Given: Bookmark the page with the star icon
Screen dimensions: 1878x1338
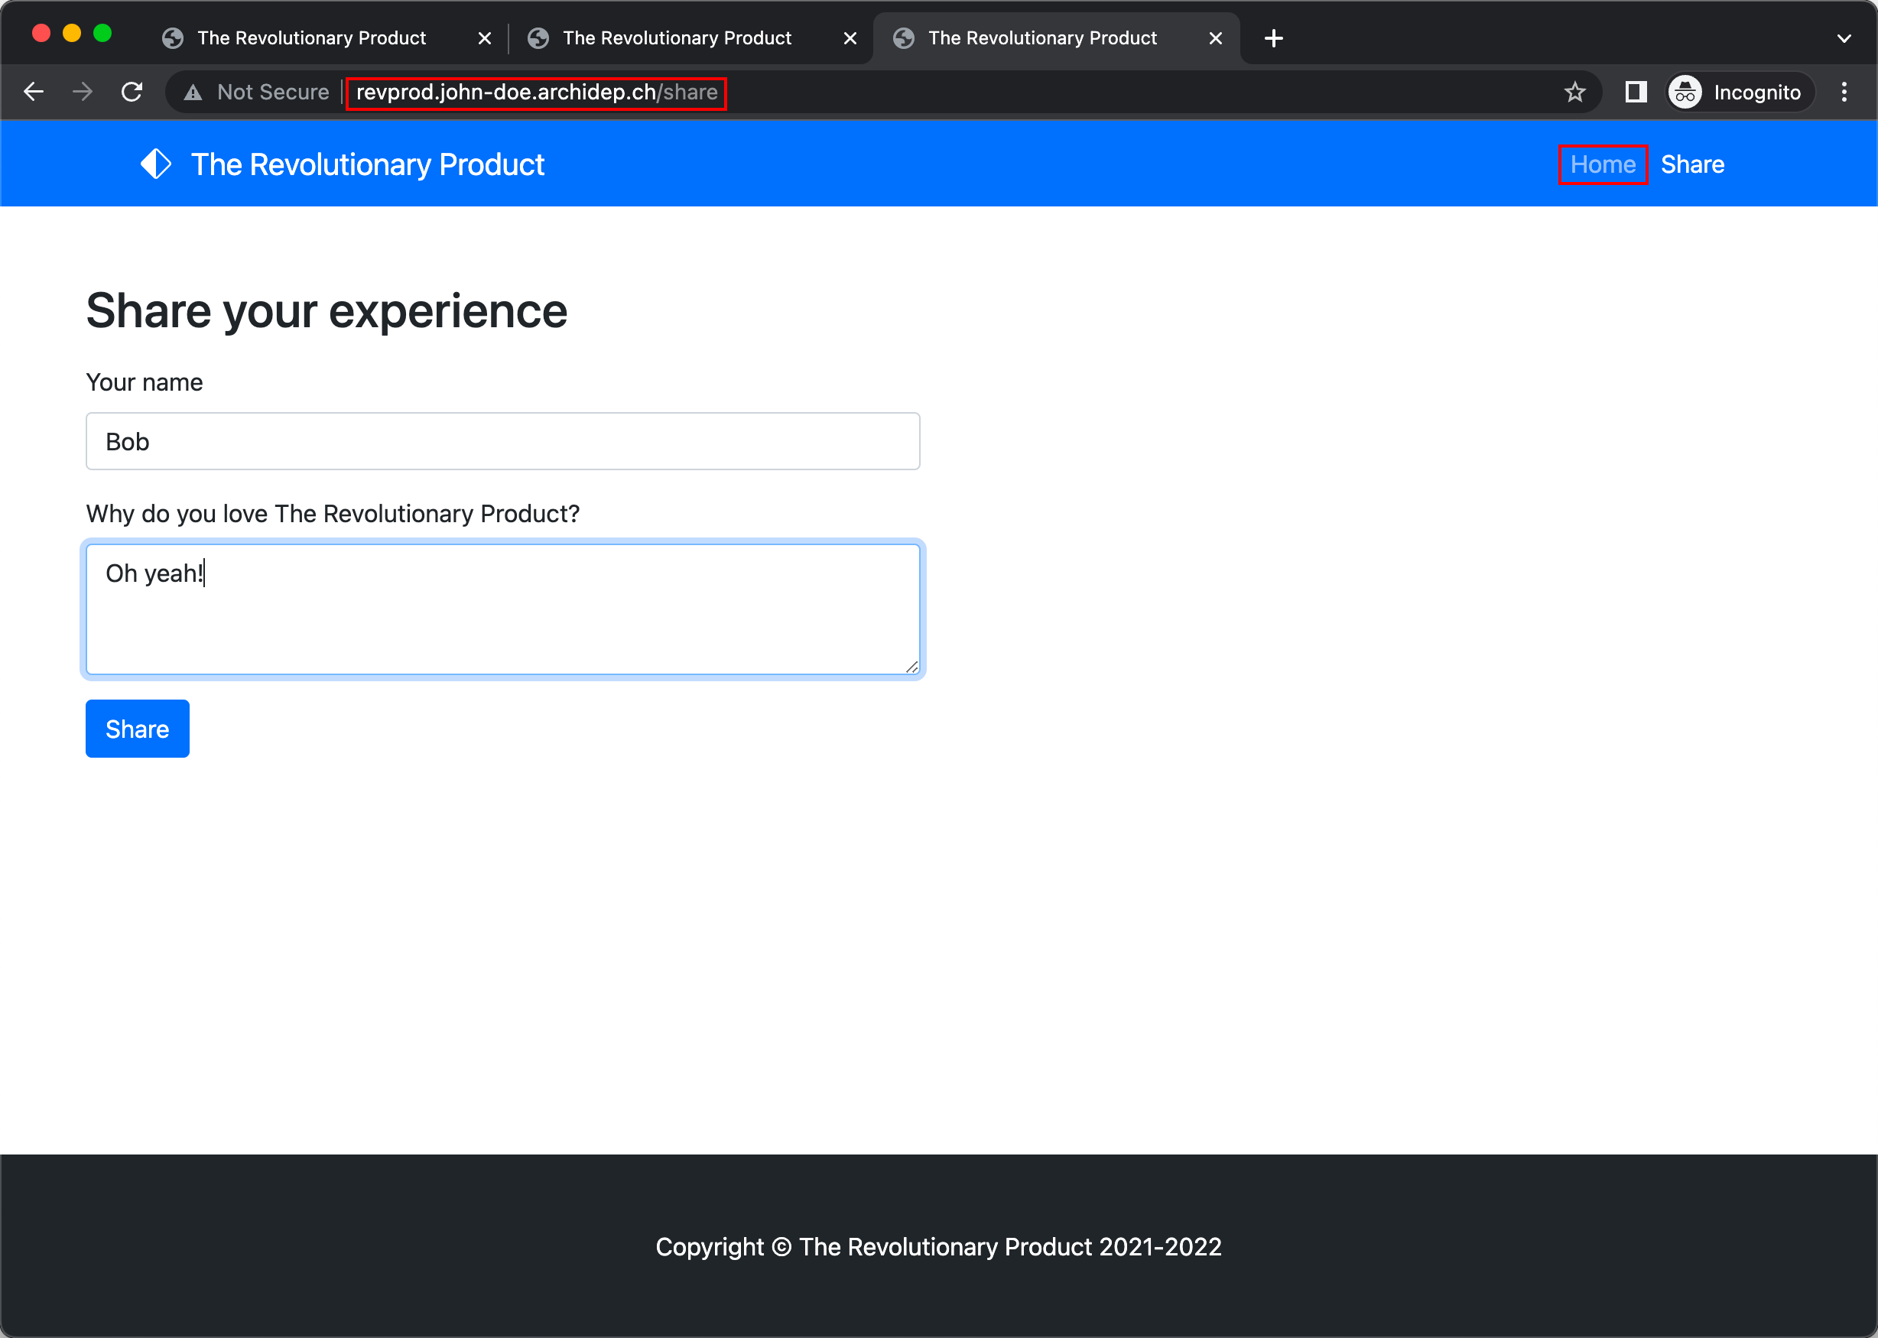Looking at the screenshot, I should pos(1575,92).
